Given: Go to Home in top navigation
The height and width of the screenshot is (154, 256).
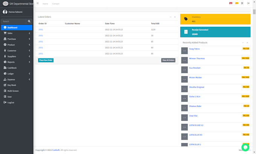Looking at the screenshot, I should (45, 4).
